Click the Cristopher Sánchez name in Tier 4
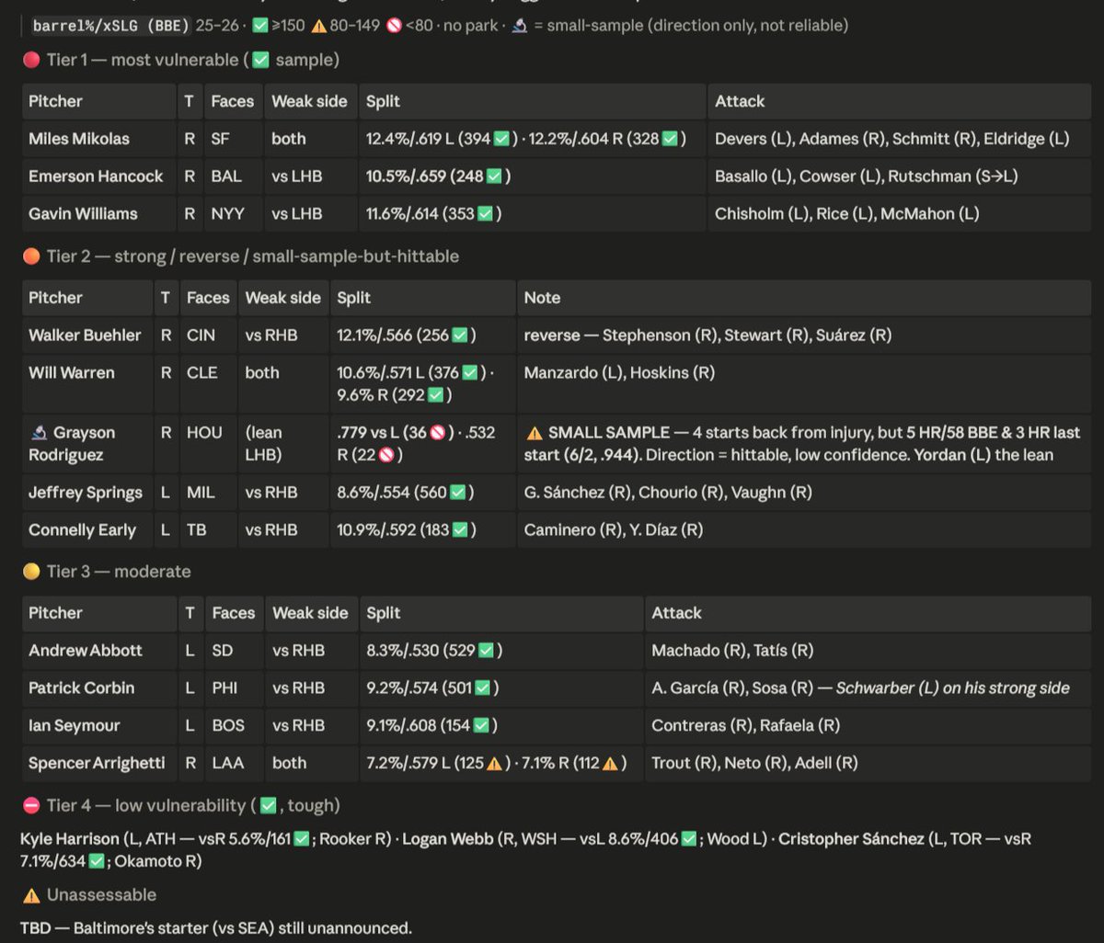This screenshot has width=1104, height=943. (x=850, y=839)
